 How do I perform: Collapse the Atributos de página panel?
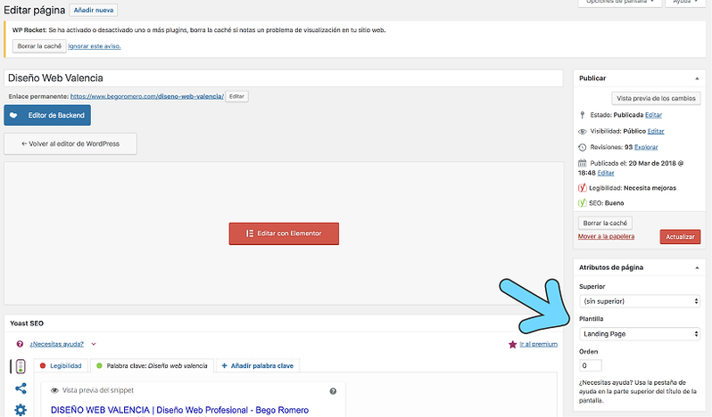697,268
